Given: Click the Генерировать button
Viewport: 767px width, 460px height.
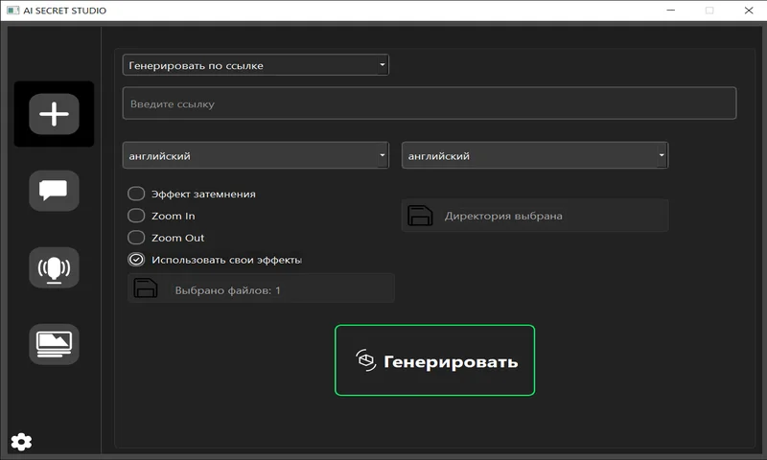Looking at the screenshot, I should pyautogui.click(x=434, y=360).
